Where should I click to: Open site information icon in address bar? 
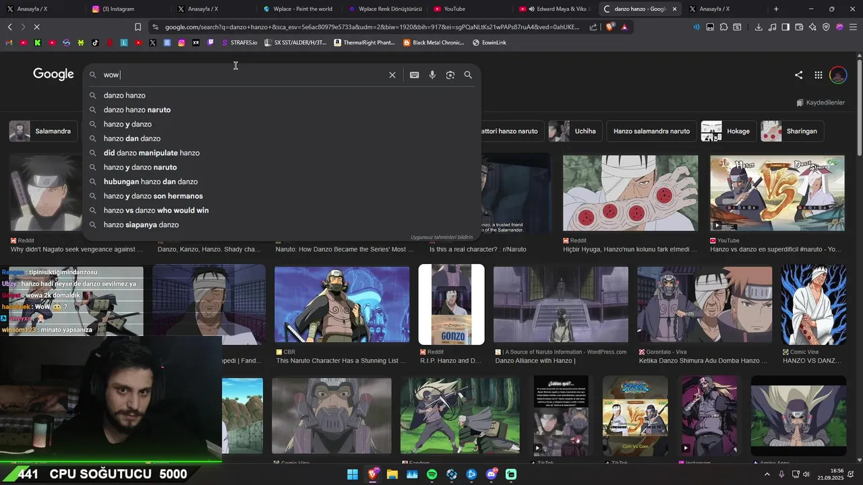156,27
